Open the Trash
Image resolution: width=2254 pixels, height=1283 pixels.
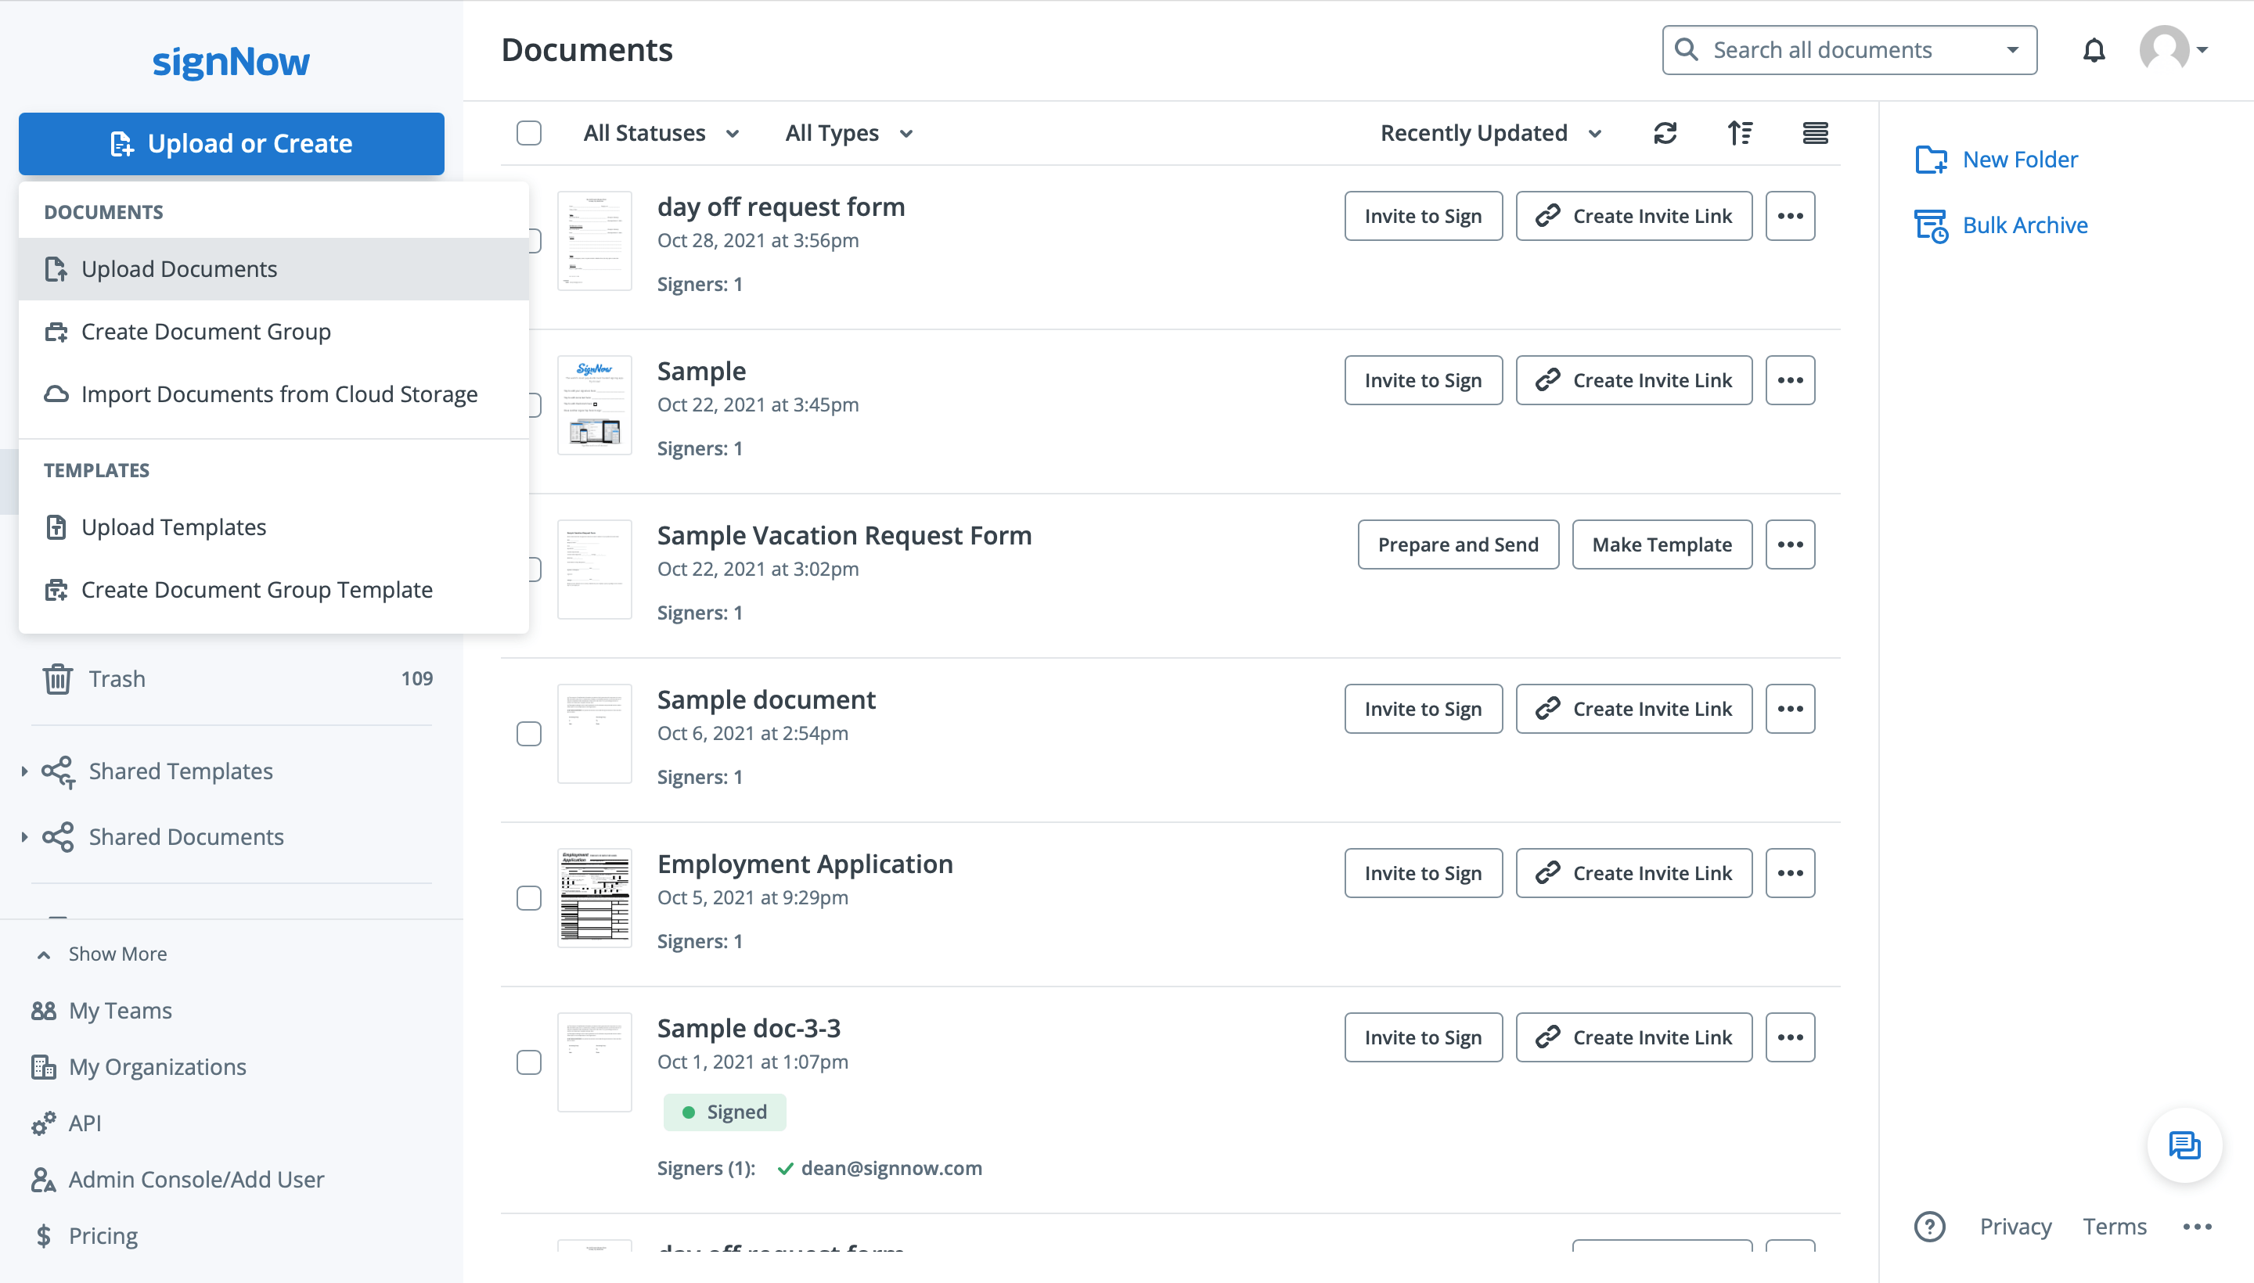coord(116,678)
